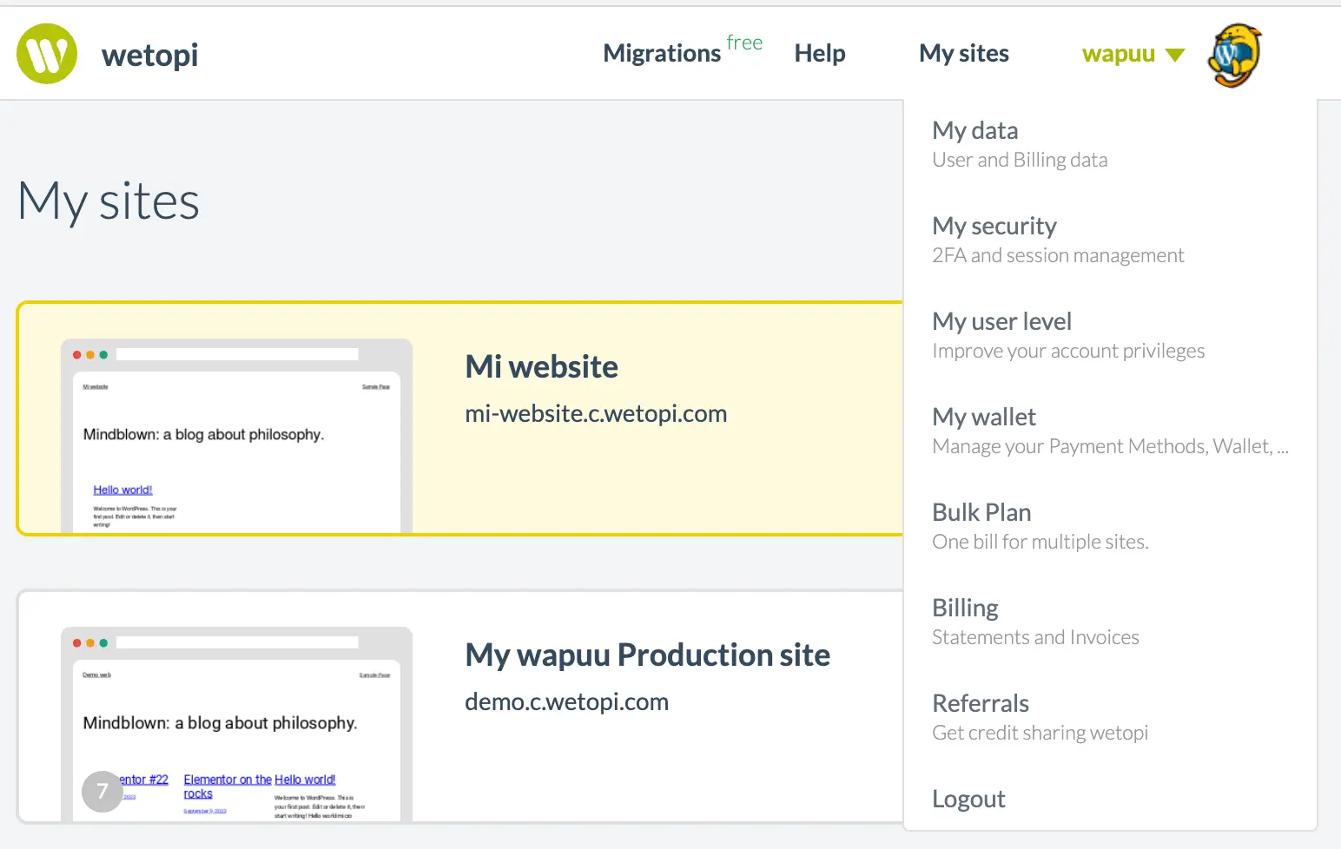This screenshot has width=1341, height=849.
Task: Click demo.c.wetopi.com URL
Action: click(566, 701)
